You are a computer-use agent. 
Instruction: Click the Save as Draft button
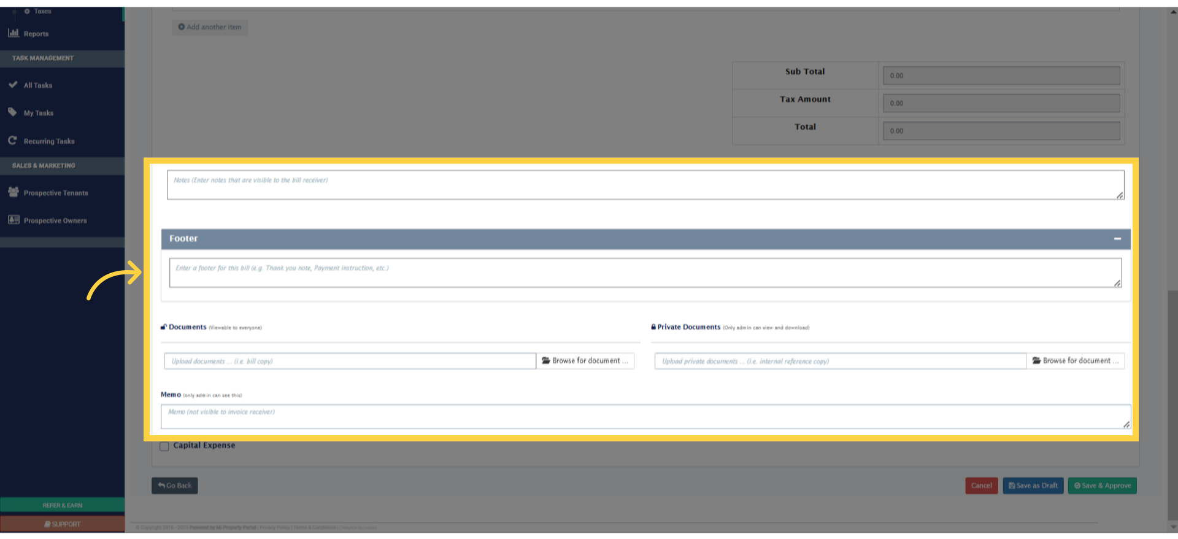pyautogui.click(x=1033, y=486)
